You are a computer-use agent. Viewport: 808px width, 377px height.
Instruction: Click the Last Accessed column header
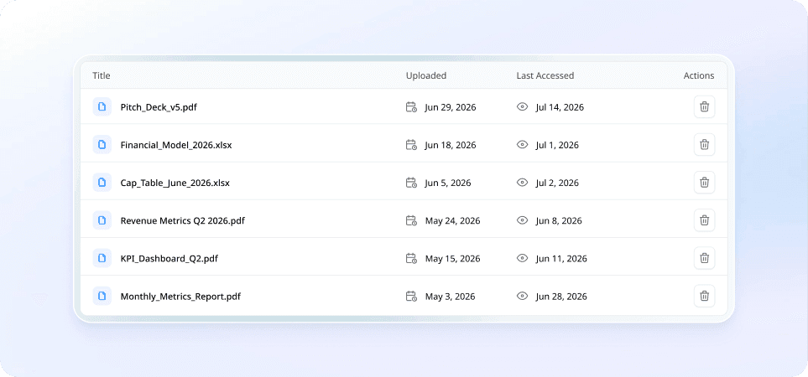point(545,75)
